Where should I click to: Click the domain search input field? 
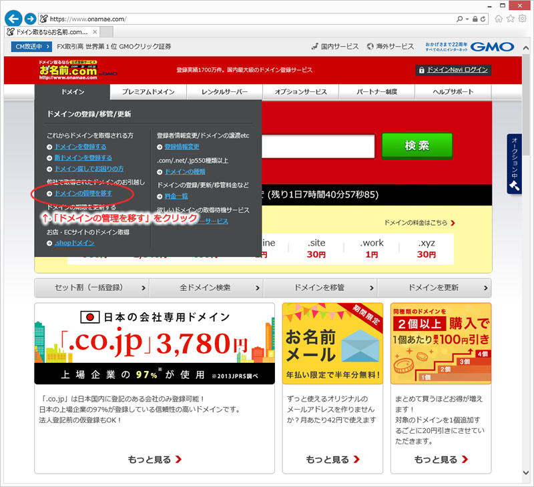pos(318,146)
